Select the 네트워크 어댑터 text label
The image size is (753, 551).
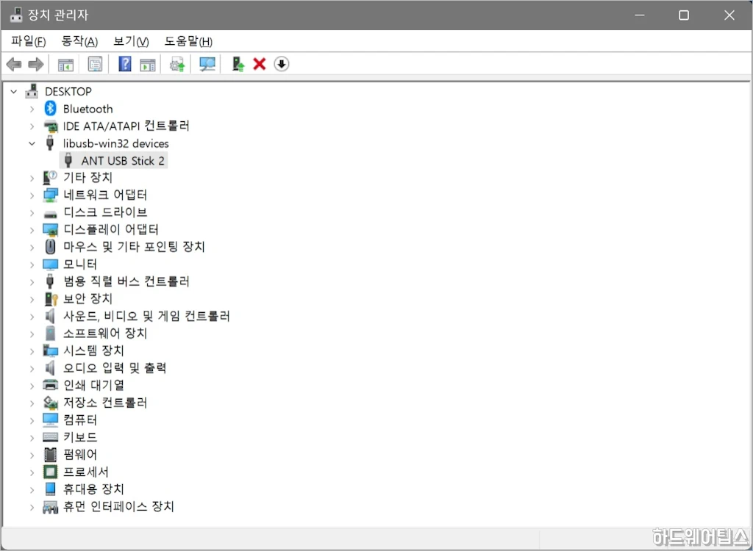(105, 195)
